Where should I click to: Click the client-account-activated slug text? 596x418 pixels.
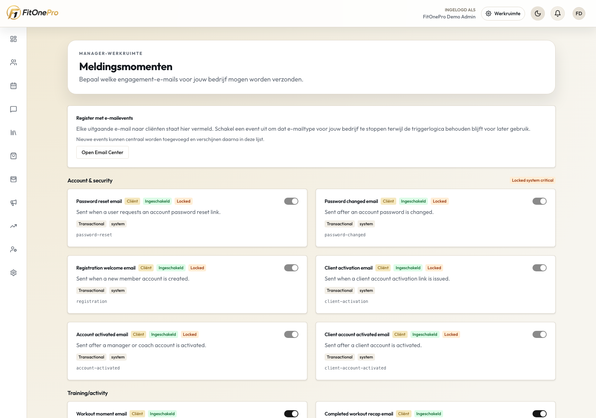[355, 368]
